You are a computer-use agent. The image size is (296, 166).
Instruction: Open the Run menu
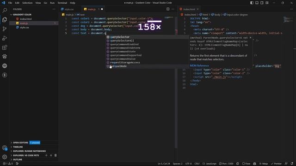point(52,3)
